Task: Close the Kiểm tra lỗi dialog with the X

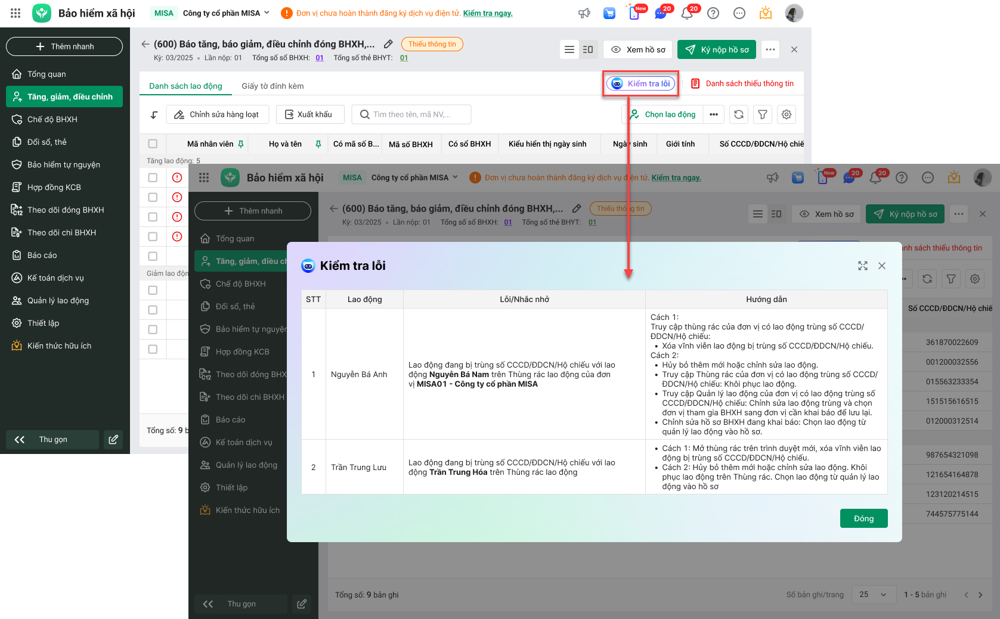Action: point(882,266)
